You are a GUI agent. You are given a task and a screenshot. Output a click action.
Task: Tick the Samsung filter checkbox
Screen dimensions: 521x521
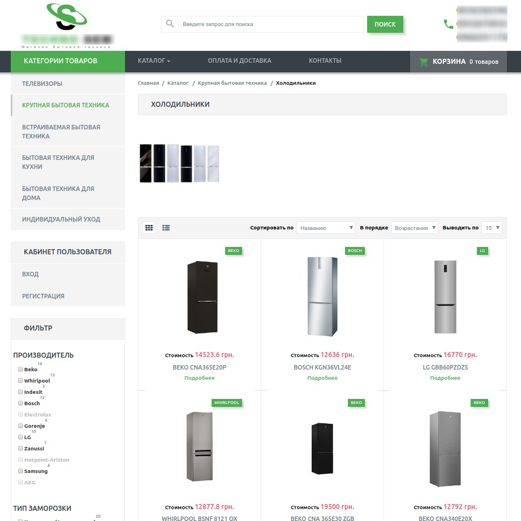pos(20,471)
